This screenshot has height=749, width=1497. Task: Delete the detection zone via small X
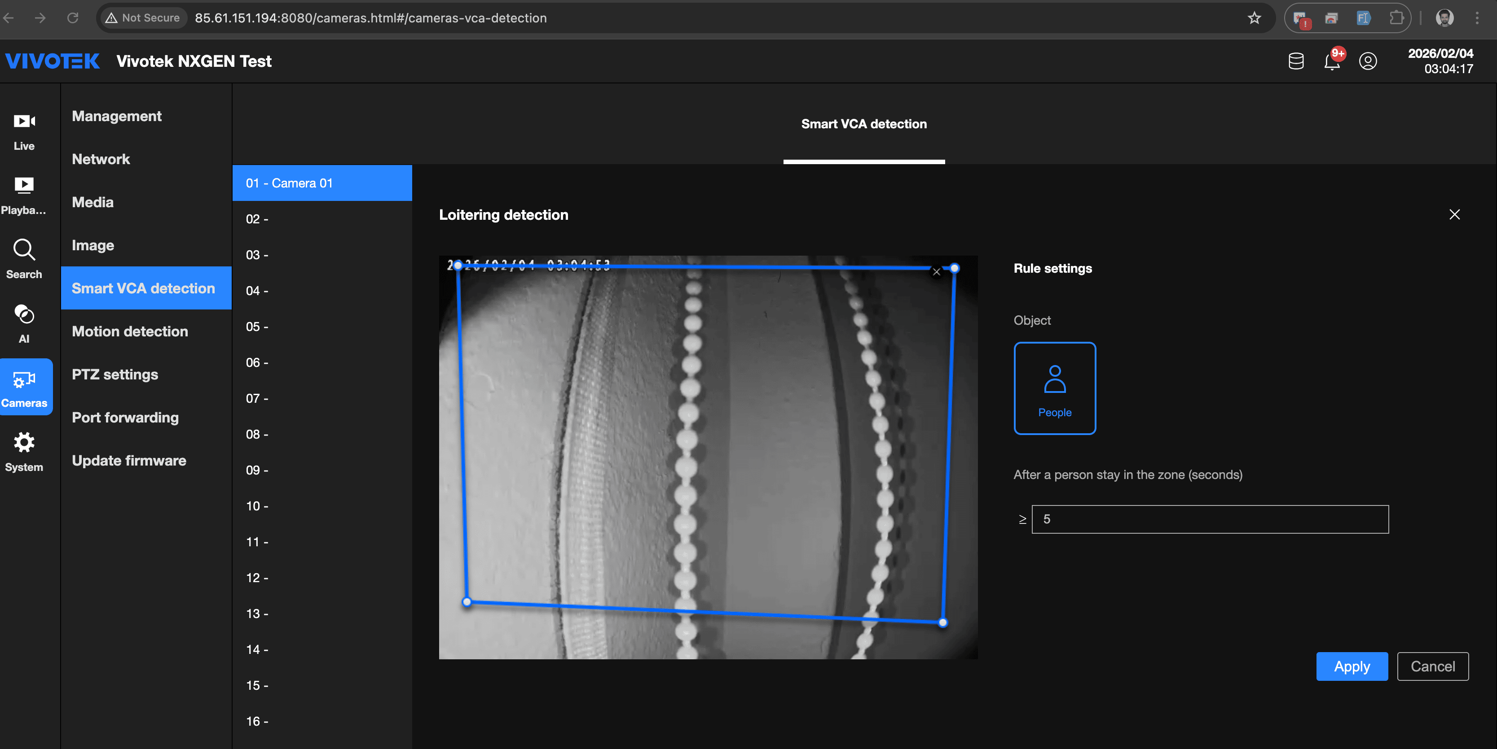tap(936, 272)
